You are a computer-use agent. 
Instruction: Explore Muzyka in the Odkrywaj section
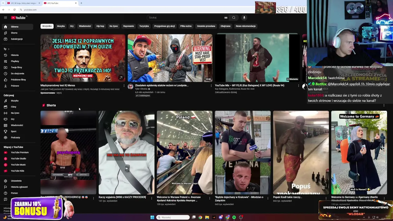coord(17,101)
